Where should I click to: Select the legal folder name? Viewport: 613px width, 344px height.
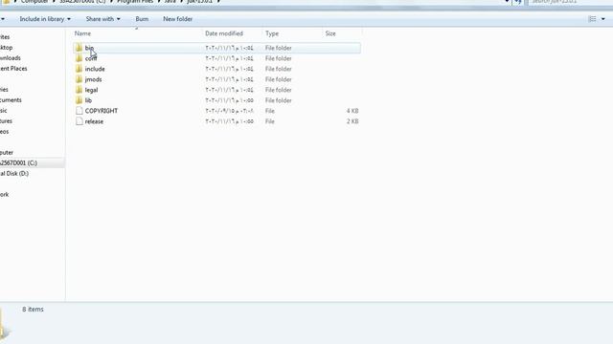pos(91,90)
